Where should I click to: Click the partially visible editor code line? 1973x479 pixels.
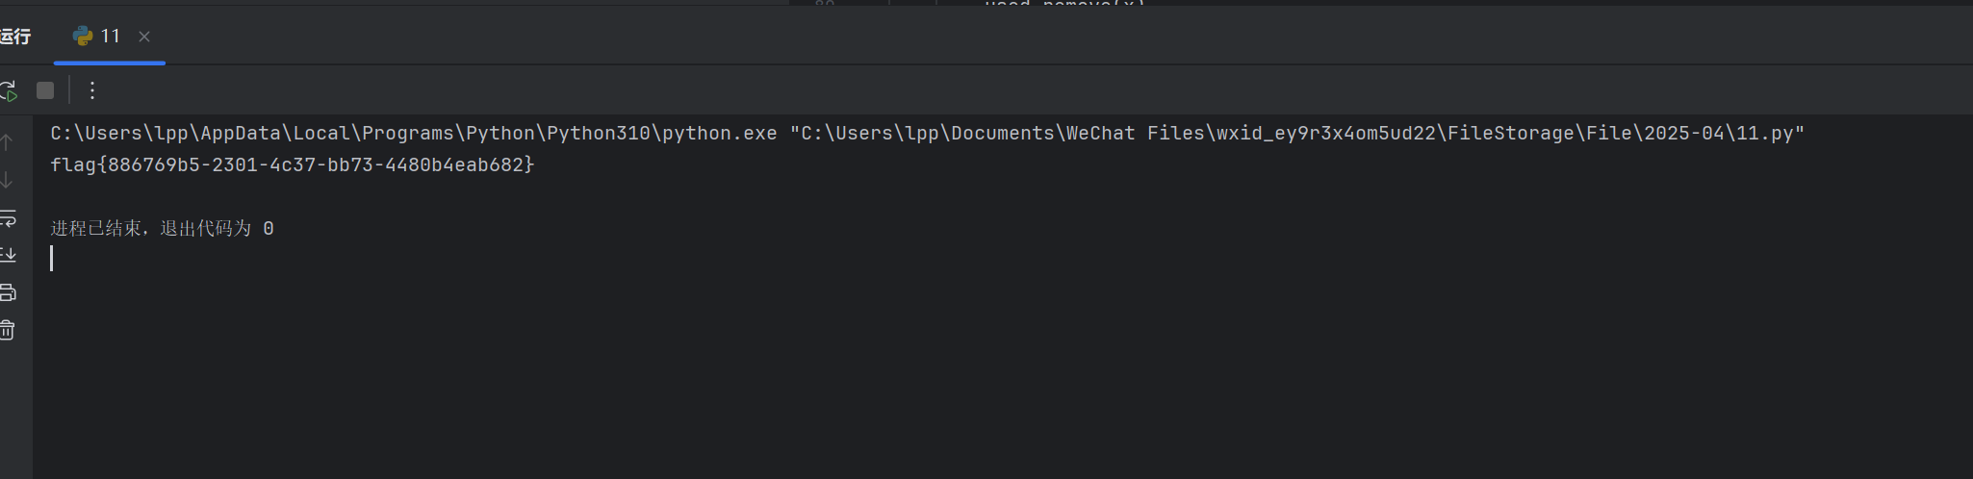[1063, 3]
